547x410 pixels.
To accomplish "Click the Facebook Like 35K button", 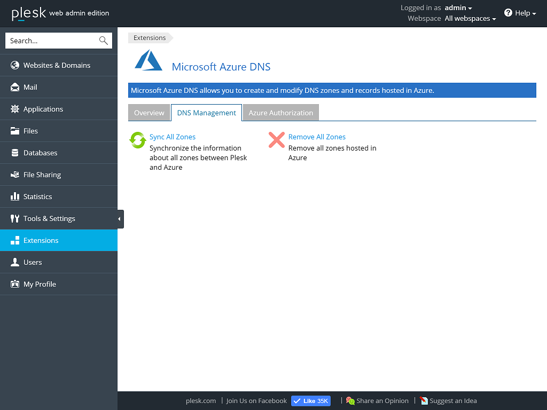I will click(x=311, y=401).
